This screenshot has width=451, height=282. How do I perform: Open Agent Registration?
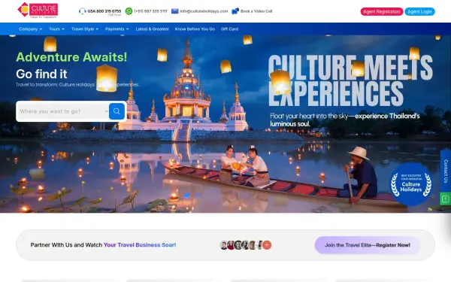[x=382, y=11]
